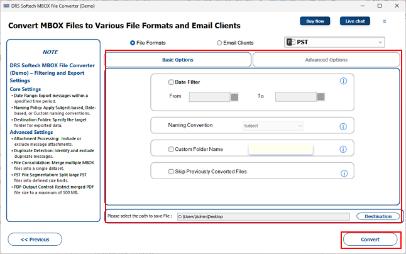Screen dimensions: 406x254
Task: Click the Buy Now button
Action: point(315,21)
